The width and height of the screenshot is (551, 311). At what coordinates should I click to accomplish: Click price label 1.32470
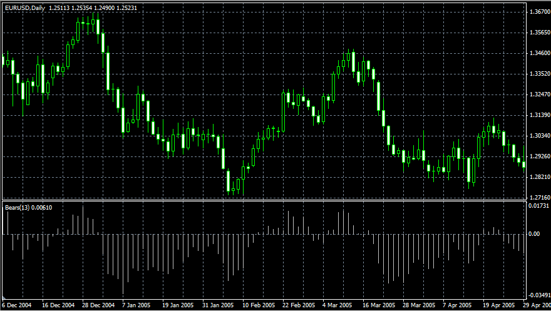click(539, 94)
